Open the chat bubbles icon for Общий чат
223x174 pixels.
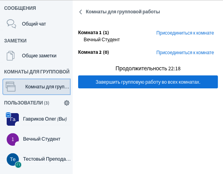click(11, 24)
